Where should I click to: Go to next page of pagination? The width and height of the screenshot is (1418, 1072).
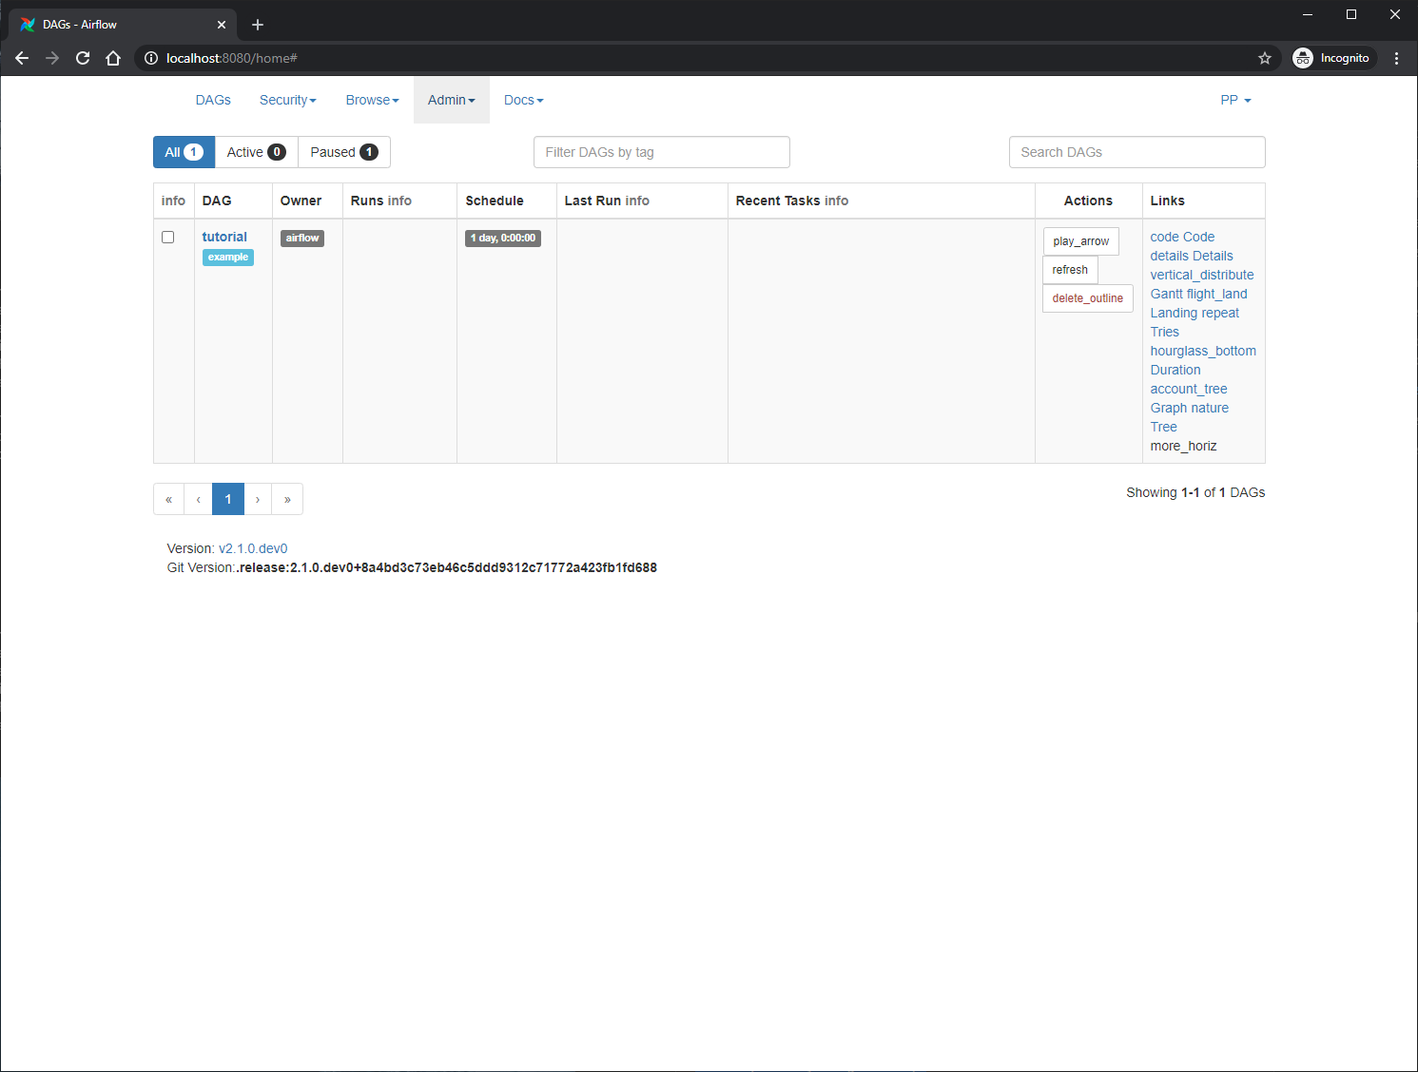coord(258,499)
